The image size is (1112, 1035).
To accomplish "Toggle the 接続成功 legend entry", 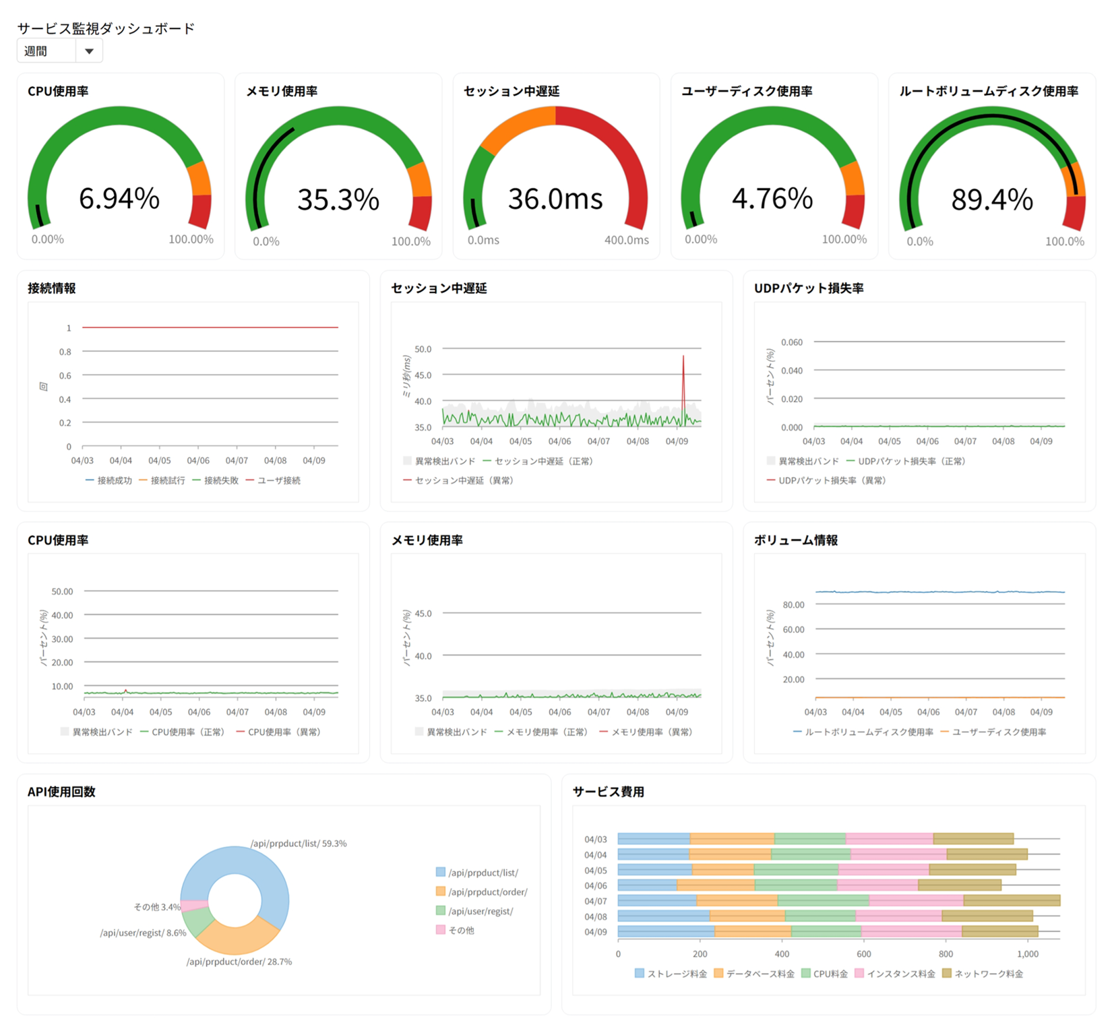I will 109,480.
